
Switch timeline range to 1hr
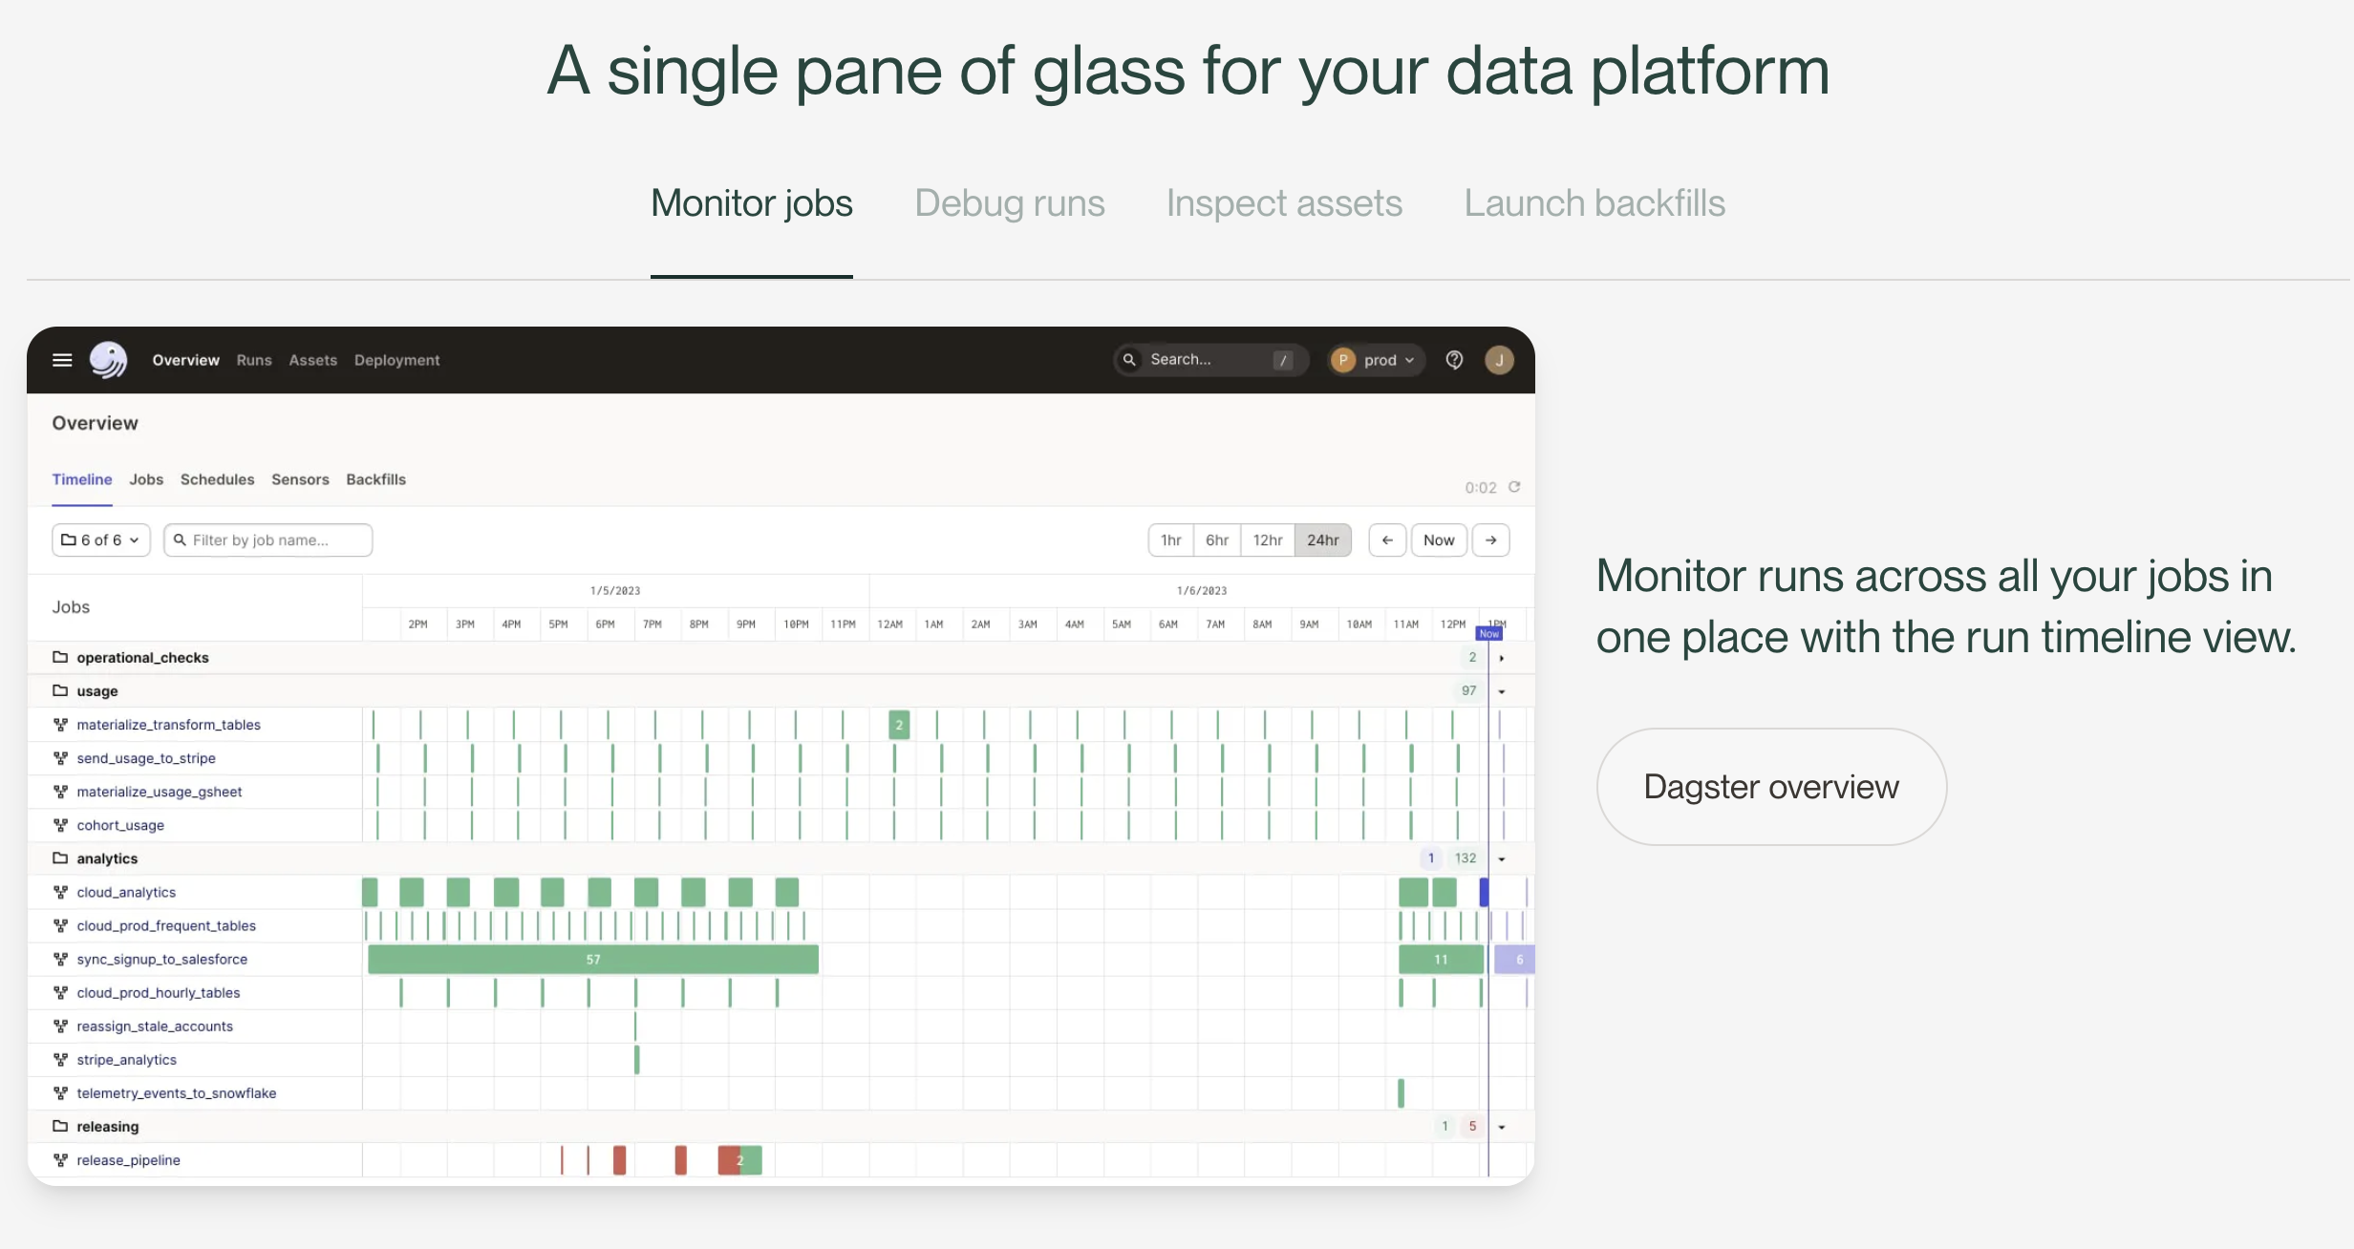(1170, 540)
